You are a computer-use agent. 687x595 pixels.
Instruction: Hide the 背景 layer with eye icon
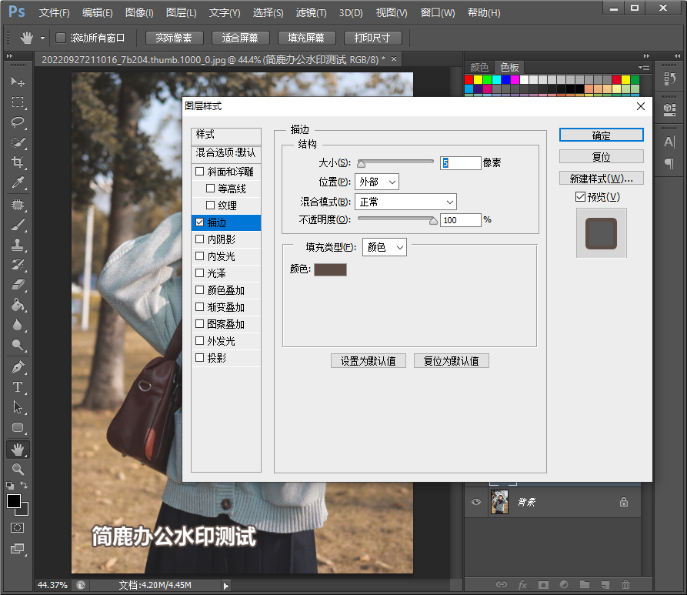click(476, 502)
